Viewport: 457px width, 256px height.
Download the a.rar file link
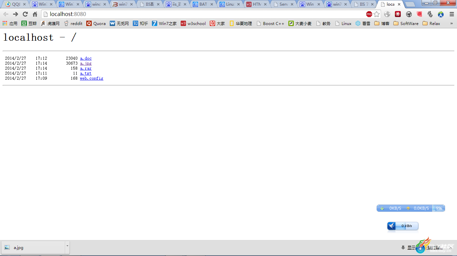click(x=86, y=68)
